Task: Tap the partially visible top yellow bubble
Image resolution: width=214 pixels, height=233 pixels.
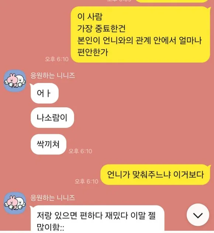Action: [172, 1]
